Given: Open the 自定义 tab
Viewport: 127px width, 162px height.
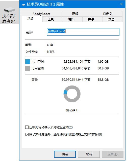Looking at the screenshot, I should point(107,14).
